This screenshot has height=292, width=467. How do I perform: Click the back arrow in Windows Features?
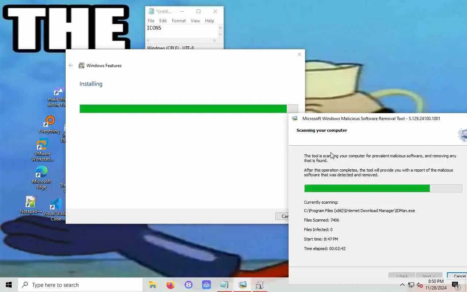click(x=71, y=65)
